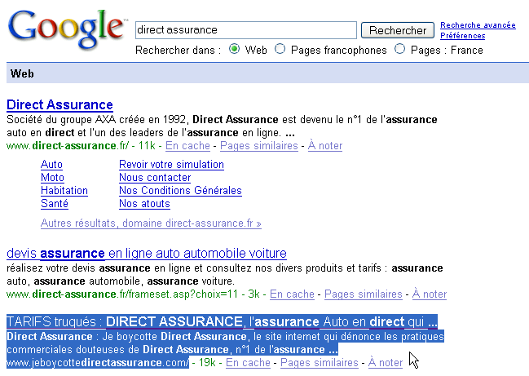Click À noter for the 11k result
The image size is (529, 376).
[x=325, y=145]
